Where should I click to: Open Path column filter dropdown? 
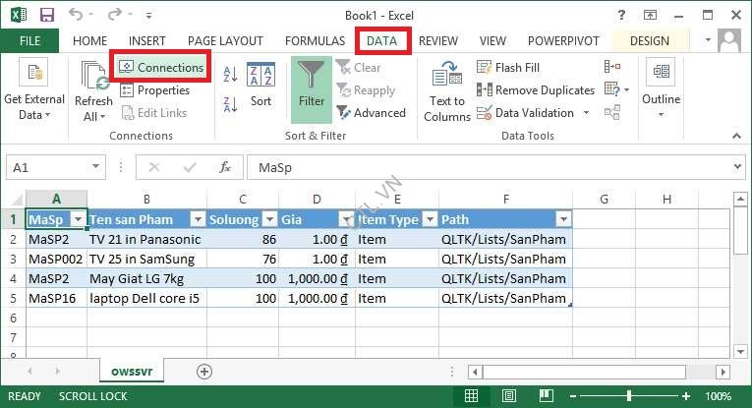563,219
